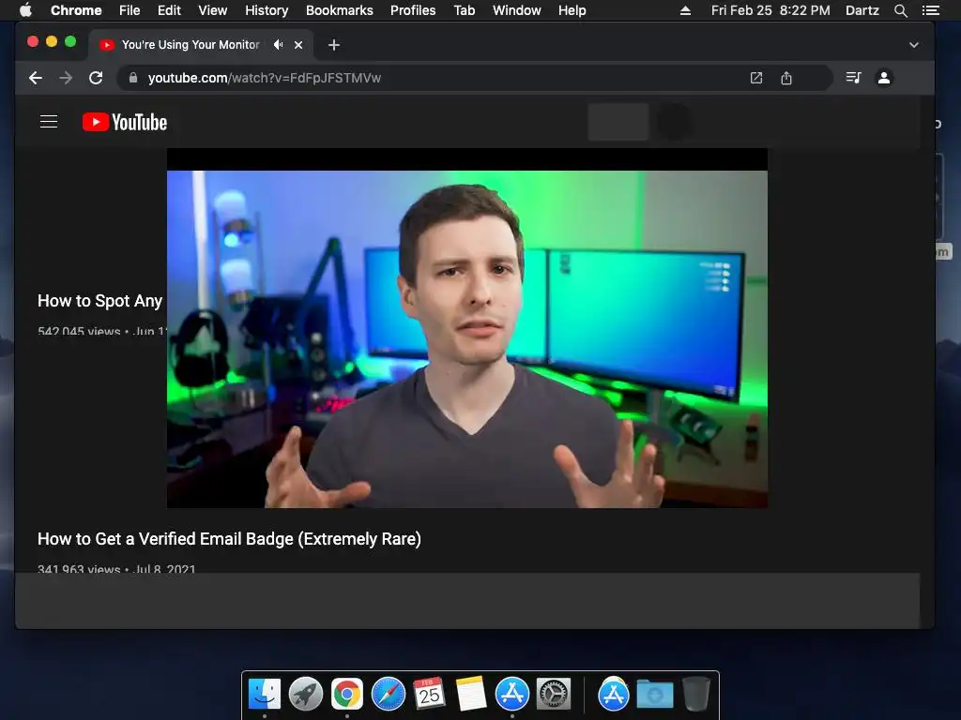Open the Window menu
Viewport: 961px width, 720px height.
pos(517,10)
